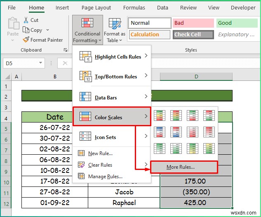Apply the Calculation cell style
The image size is (261, 217).
pyautogui.click(x=150, y=35)
